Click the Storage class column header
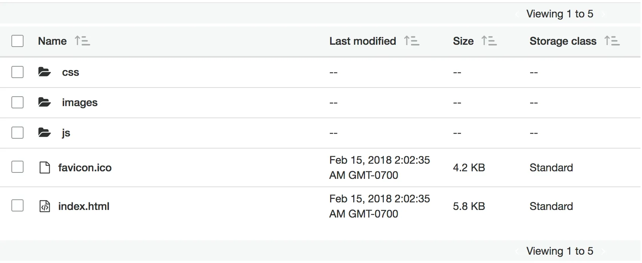The image size is (642, 263). [563, 41]
